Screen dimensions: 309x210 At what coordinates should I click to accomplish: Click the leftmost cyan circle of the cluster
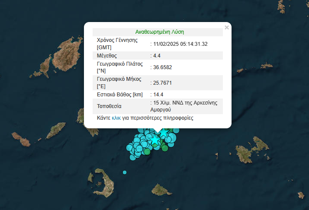pos(129,147)
